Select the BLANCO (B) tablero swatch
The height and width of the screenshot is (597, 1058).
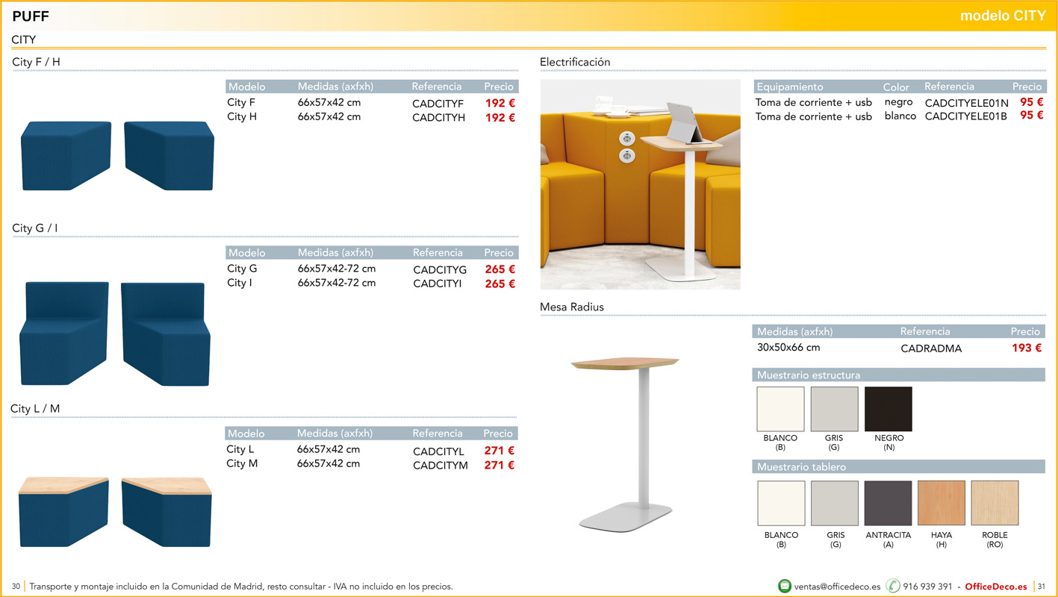tap(781, 503)
